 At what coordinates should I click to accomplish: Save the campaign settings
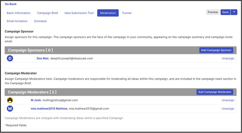(225, 12)
